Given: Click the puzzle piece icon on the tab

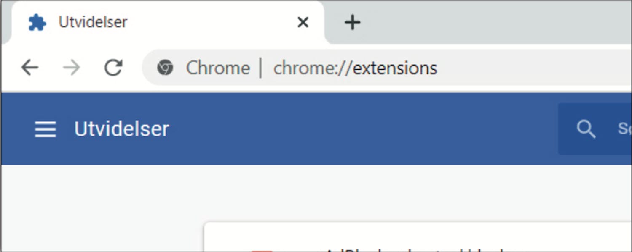Looking at the screenshot, I should [x=37, y=22].
